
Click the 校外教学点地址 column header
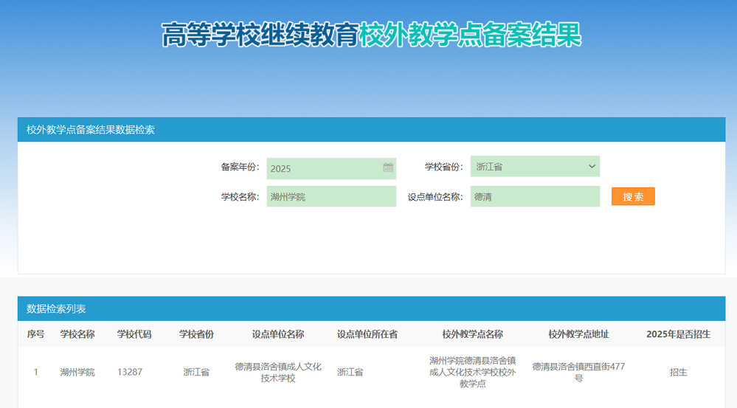(x=578, y=334)
